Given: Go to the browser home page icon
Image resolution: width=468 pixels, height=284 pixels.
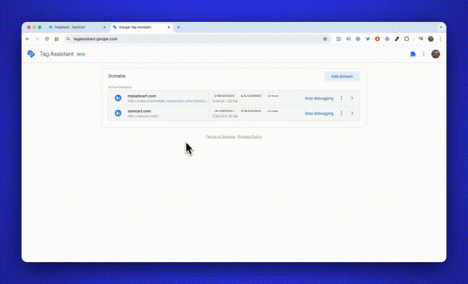Looking at the screenshot, I should tap(56, 39).
